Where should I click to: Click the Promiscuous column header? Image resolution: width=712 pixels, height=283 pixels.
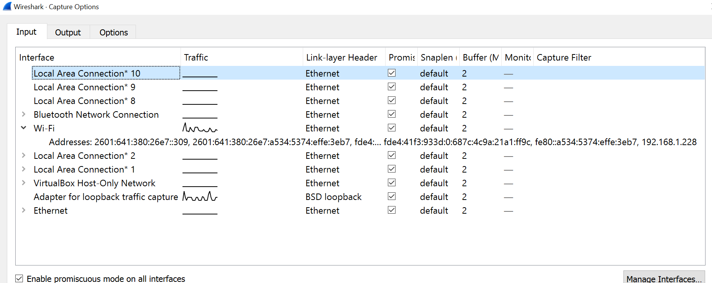402,58
